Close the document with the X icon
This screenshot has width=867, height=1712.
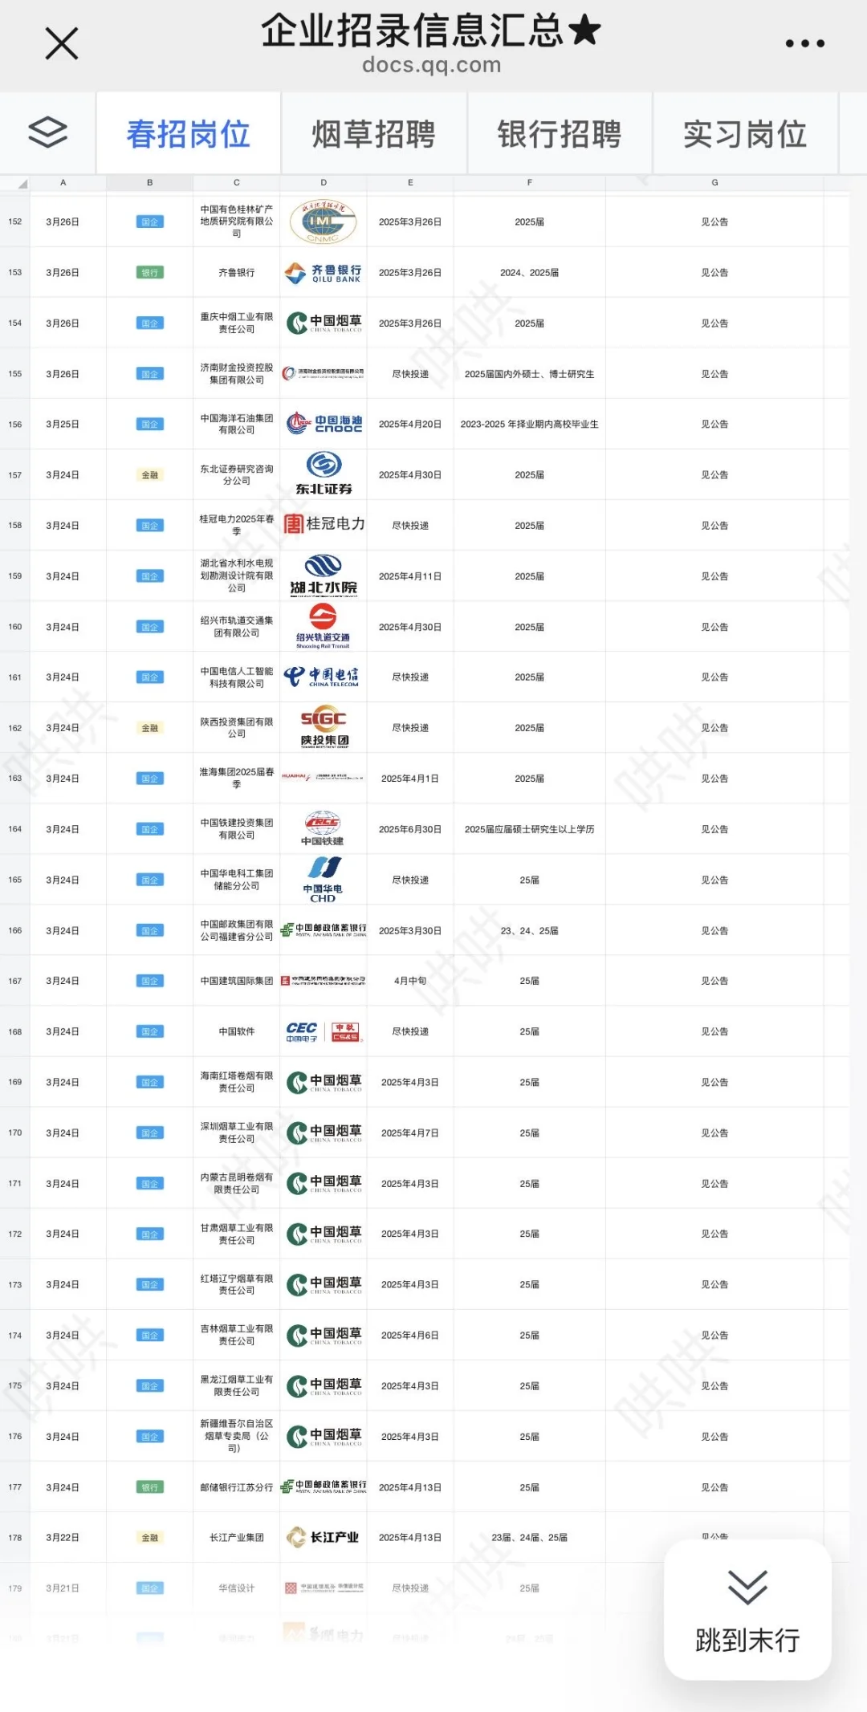click(x=62, y=43)
